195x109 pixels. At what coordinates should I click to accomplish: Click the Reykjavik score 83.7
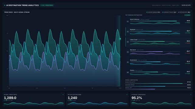pyautogui.click(x=188, y=31)
